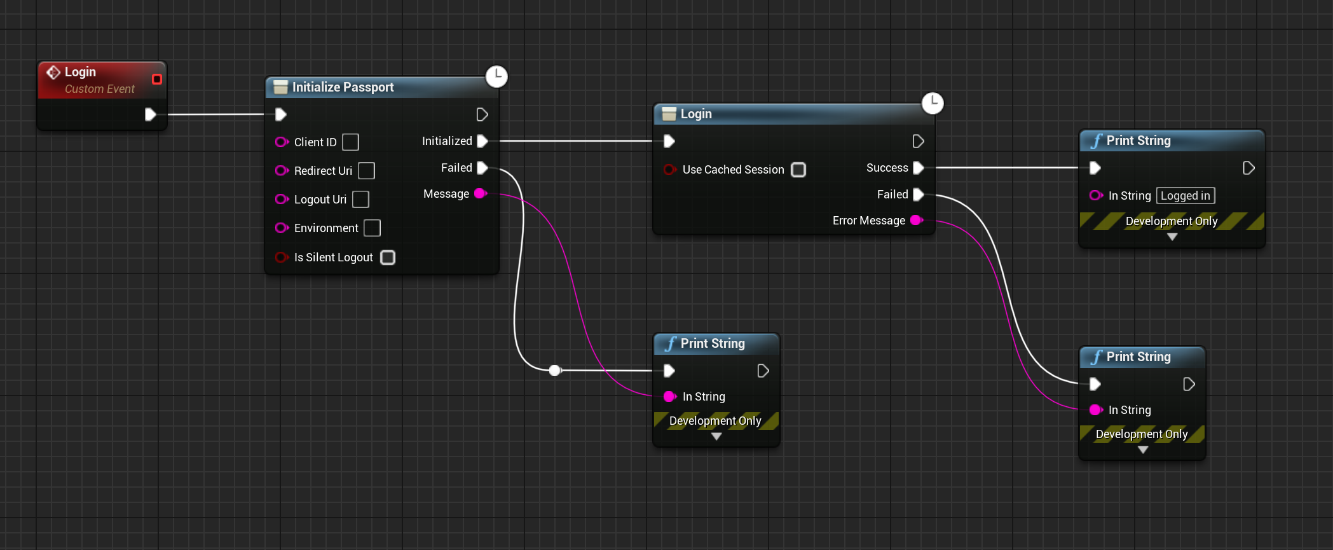The height and width of the screenshot is (550, 1333).
Task: Select the bottom-right Print String node title
Action: [1138, 357]
